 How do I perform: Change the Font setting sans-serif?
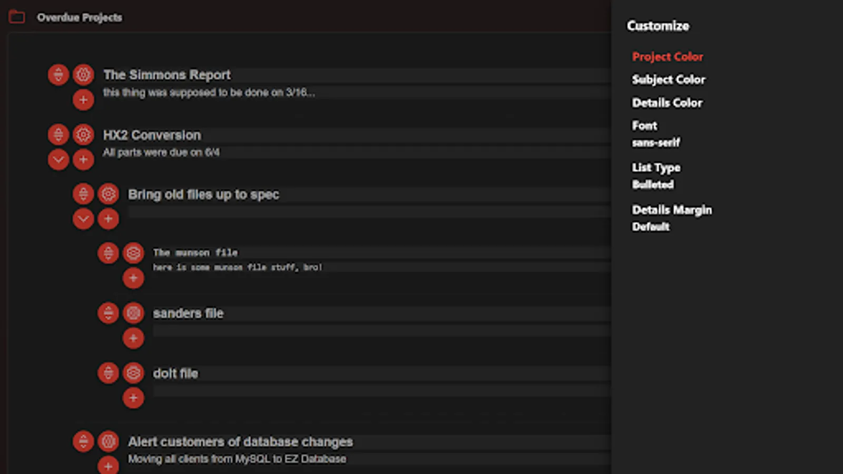(656, 142)
